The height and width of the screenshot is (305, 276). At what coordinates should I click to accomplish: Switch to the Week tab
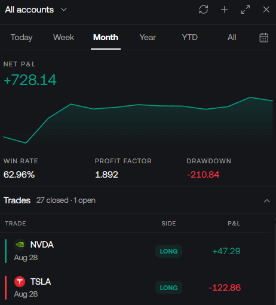pyautogui.click(x=63, y=37)
